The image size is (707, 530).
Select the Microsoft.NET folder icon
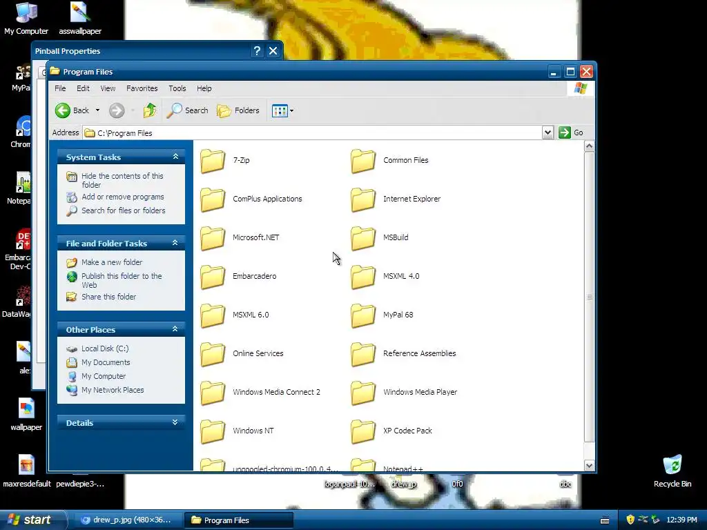click(213, 238)
